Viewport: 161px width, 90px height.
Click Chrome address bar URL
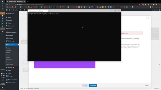[30, 4]
